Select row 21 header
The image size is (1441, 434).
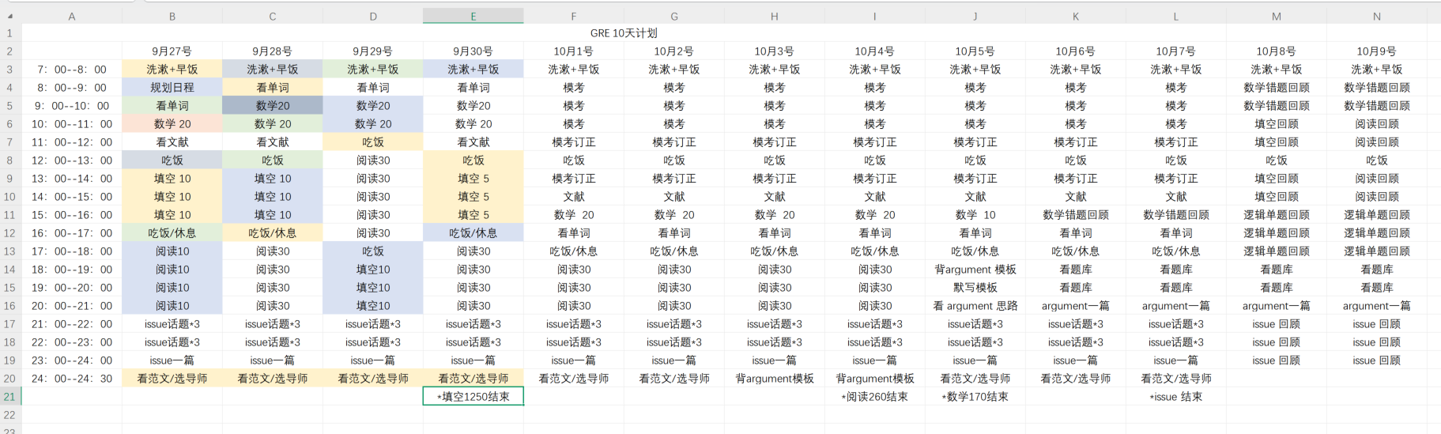point(9,397)
